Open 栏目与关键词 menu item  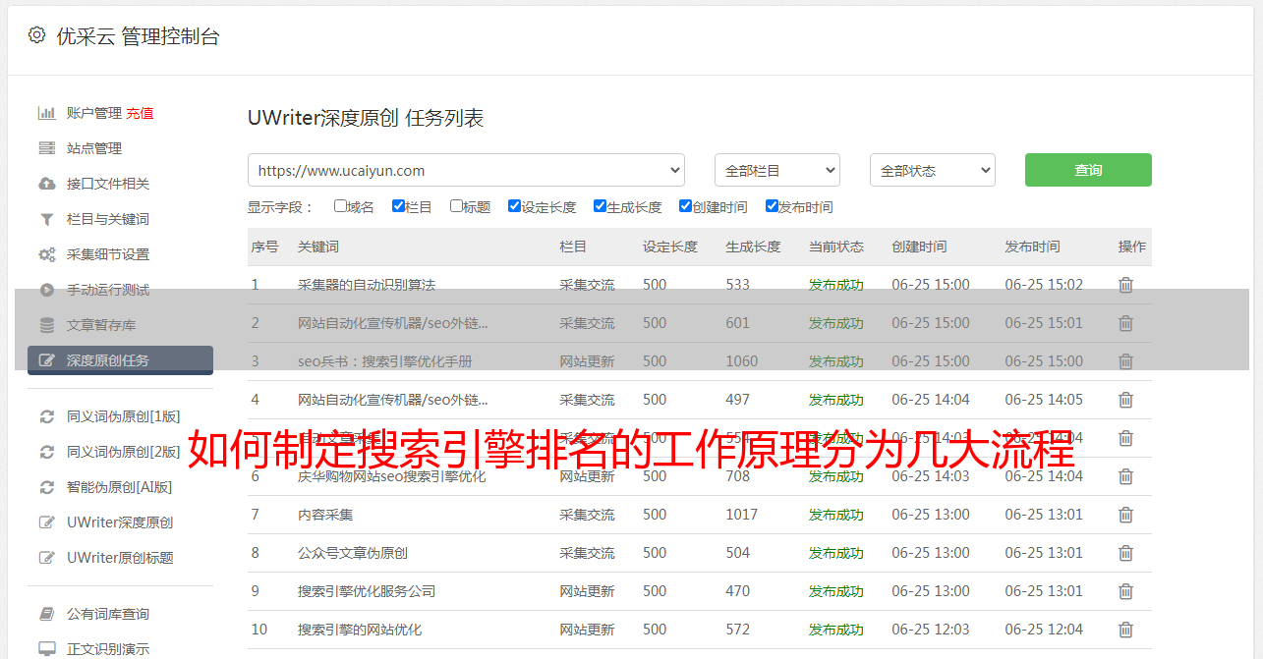point(108,219)
